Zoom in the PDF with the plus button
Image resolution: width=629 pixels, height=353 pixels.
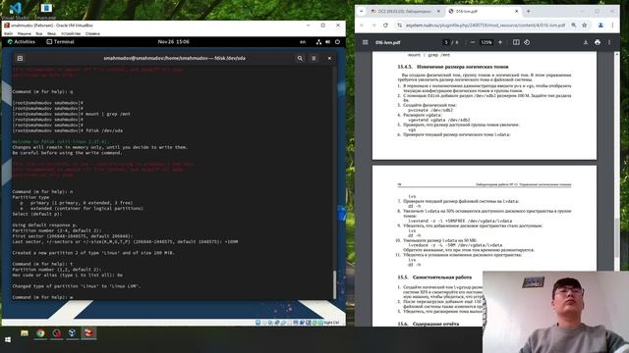[500, 42]
